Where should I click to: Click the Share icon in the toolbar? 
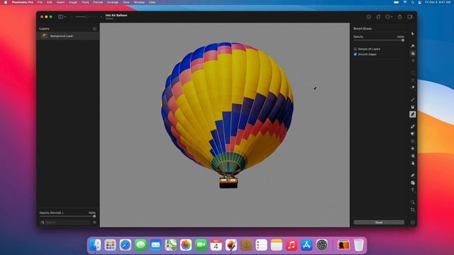pos(399,16)
